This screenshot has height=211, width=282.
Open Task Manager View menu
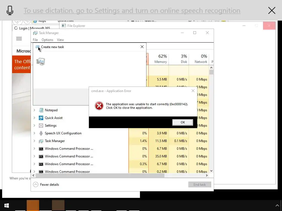tap(60, 40)
